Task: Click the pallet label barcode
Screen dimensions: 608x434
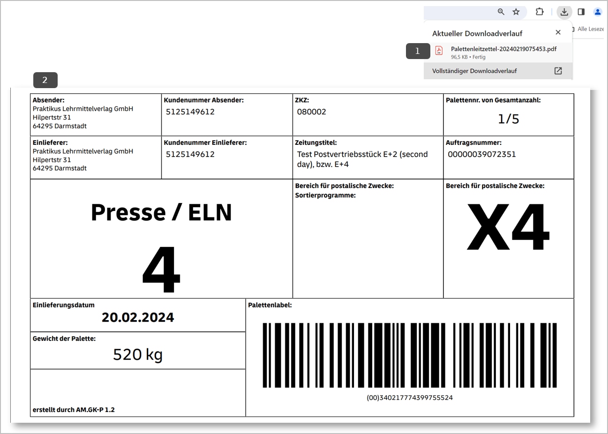Action: (410, 355)
